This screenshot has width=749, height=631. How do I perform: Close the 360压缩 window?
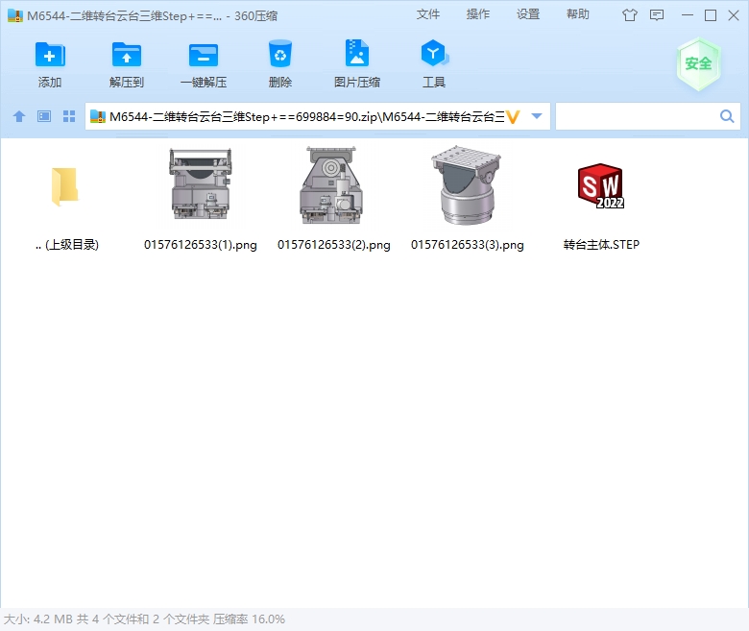(x=734, y=15)
